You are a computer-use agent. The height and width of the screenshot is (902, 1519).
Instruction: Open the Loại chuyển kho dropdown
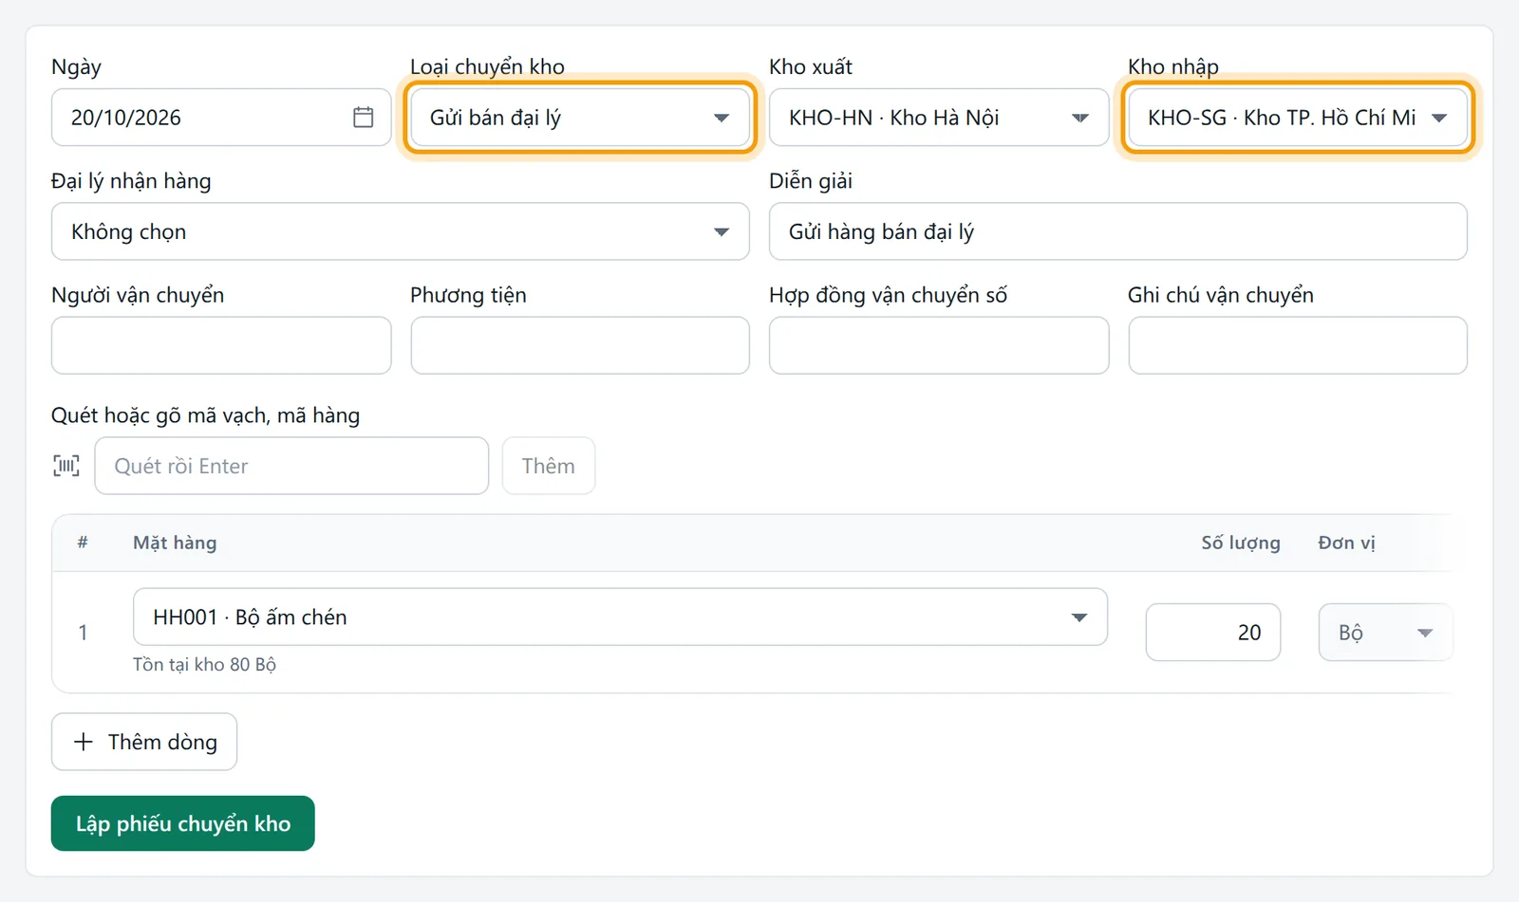[580, 118]
